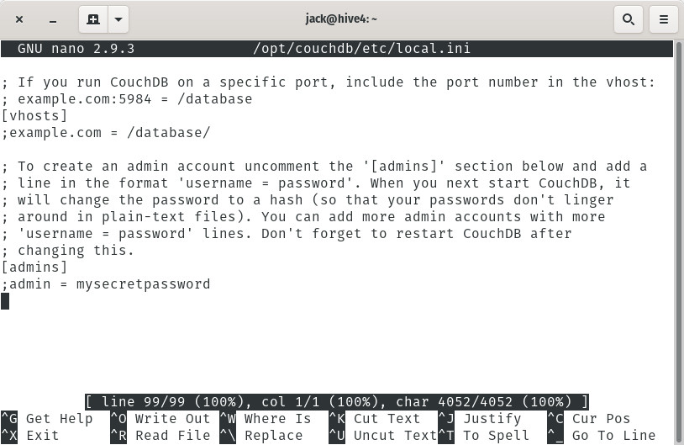Screen dimensions: 684x445
Task: Click the /opt/couchdb/etc/local.ini file path
Action: tap(361, 49)
